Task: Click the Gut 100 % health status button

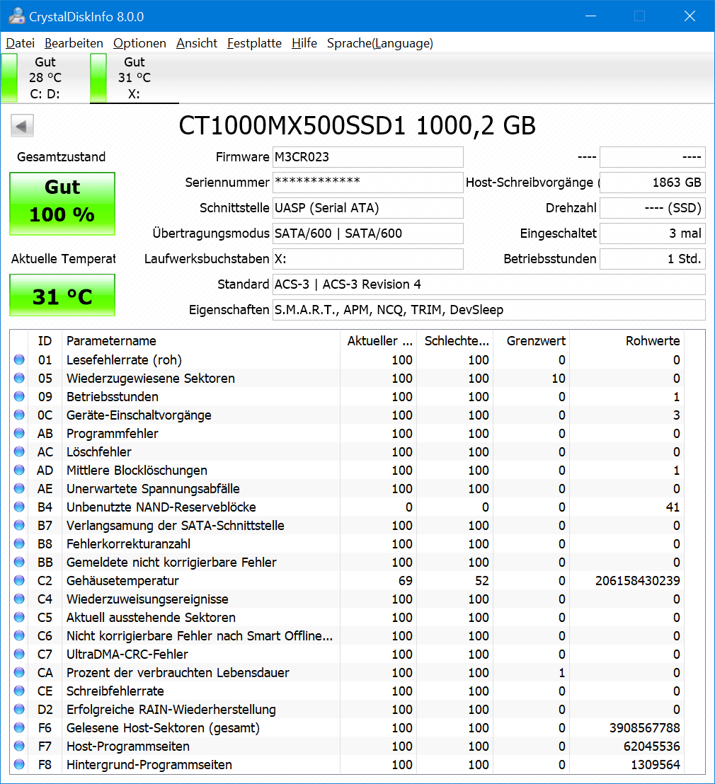Action: click(x=62, y=204)
